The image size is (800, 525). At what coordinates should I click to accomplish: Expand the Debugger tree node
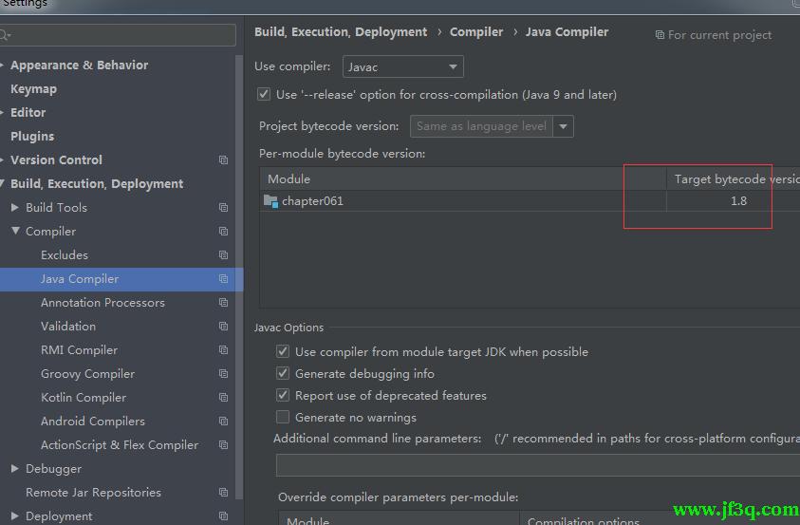click(x=15, y=469)
